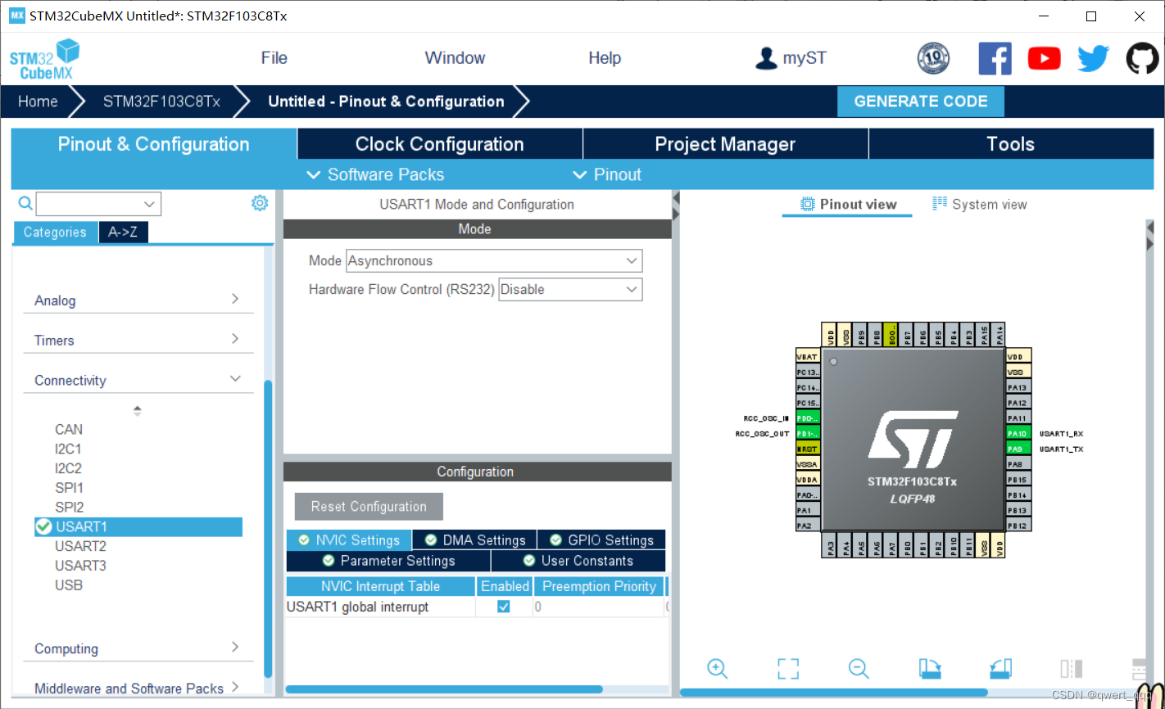
Task: Open the category search combo box
Action: pos(98,204)
